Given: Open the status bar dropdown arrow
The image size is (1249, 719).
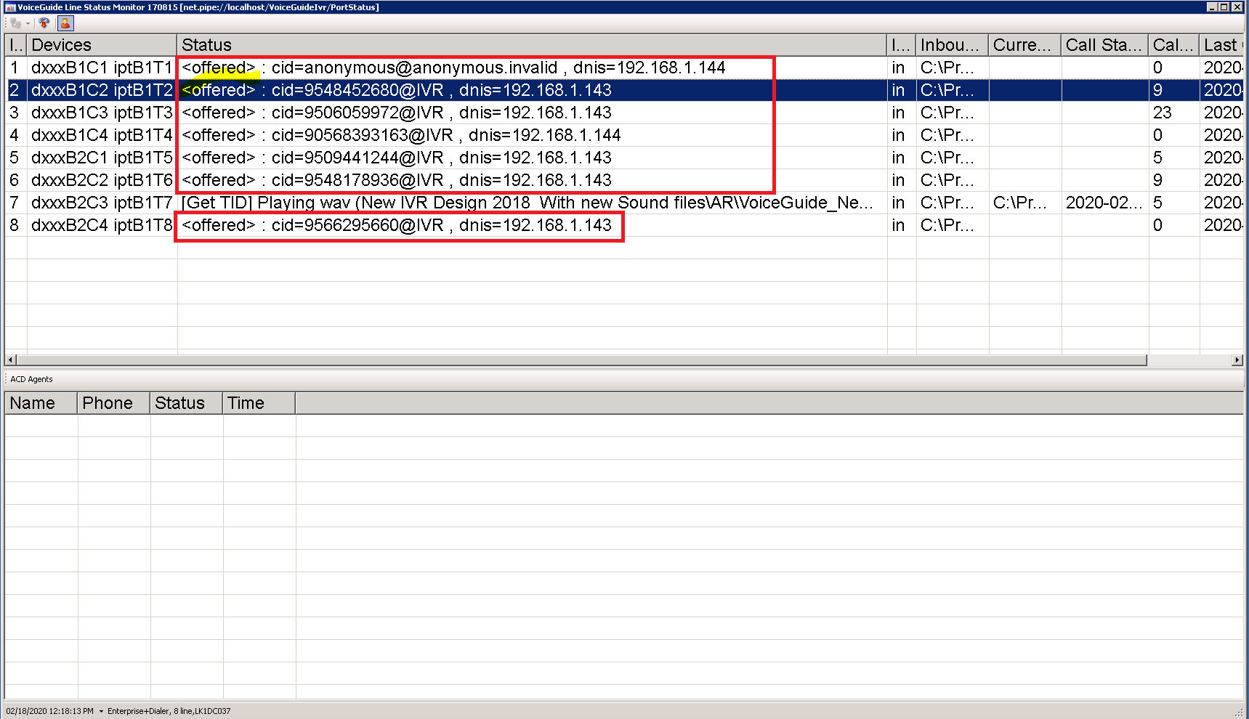Looking at the screenshot, I should 101,711.
